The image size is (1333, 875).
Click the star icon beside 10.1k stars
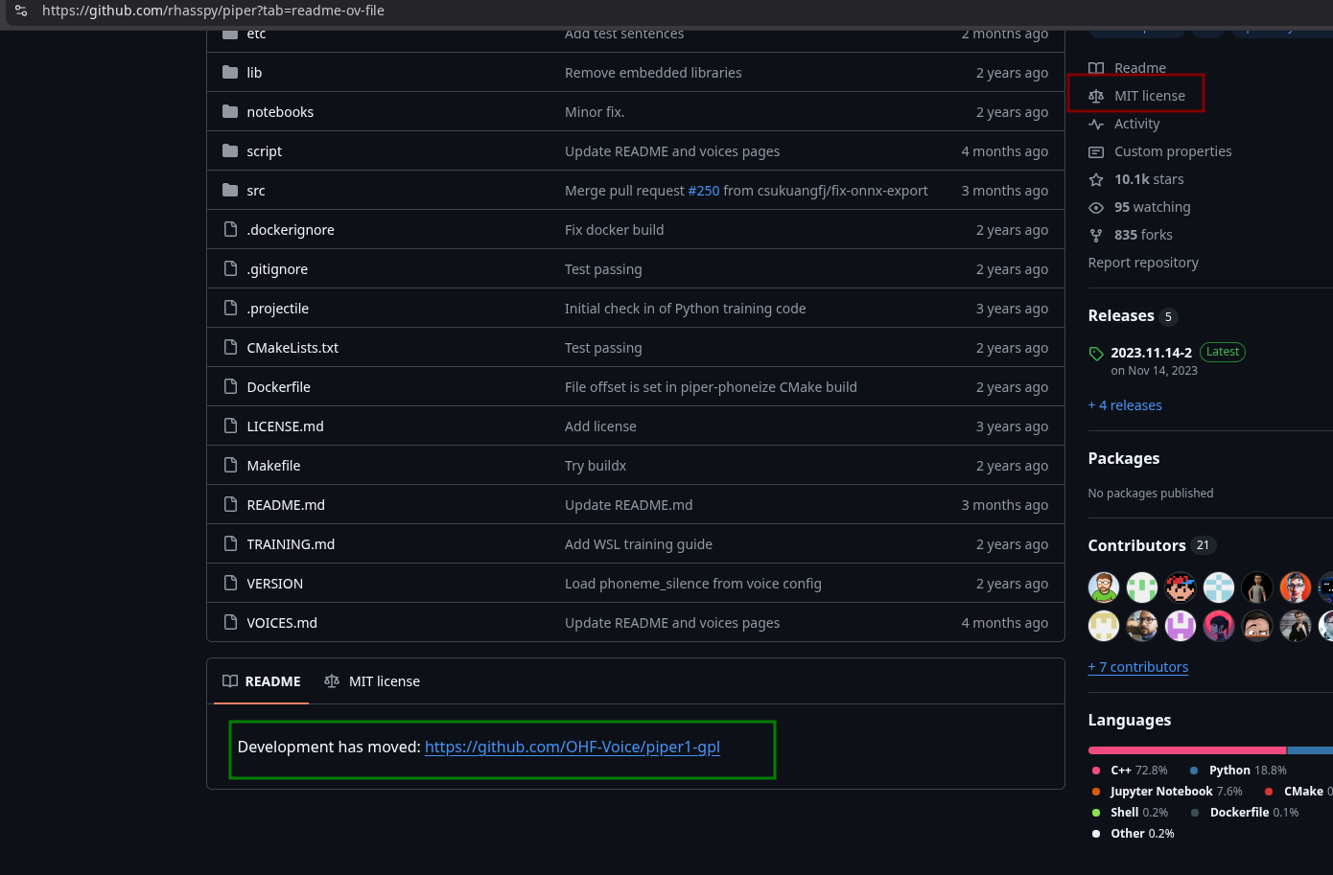pos(1096,179)
